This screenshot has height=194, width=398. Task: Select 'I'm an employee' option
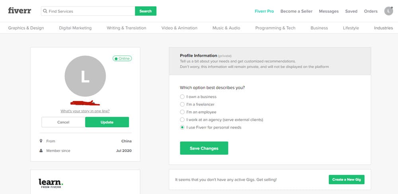pyautogui.click(x=182, y=112)
